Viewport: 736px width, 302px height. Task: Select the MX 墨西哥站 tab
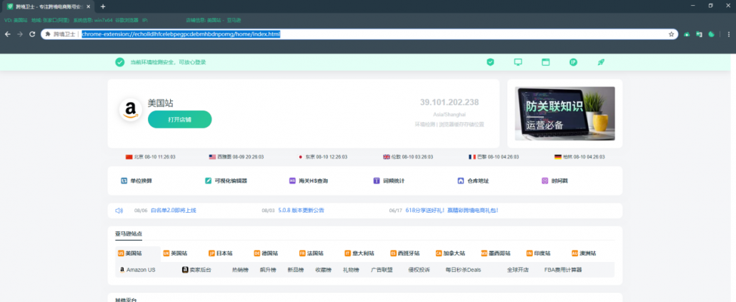click(496, 253)
